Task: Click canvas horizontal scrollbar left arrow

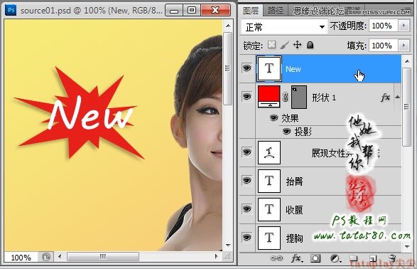Action: coord(60,257)
